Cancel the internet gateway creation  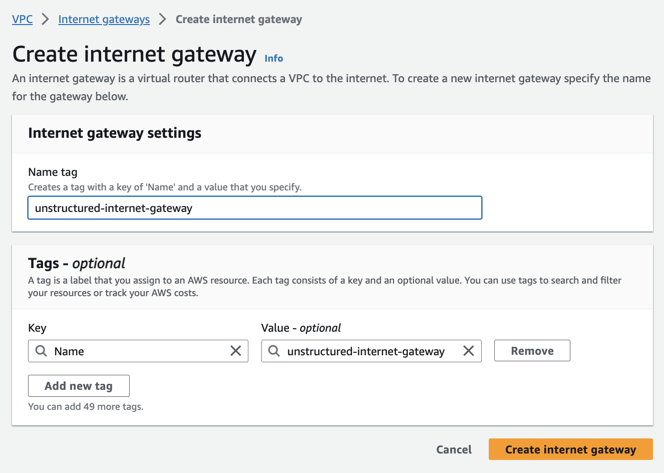coord(454,449)
